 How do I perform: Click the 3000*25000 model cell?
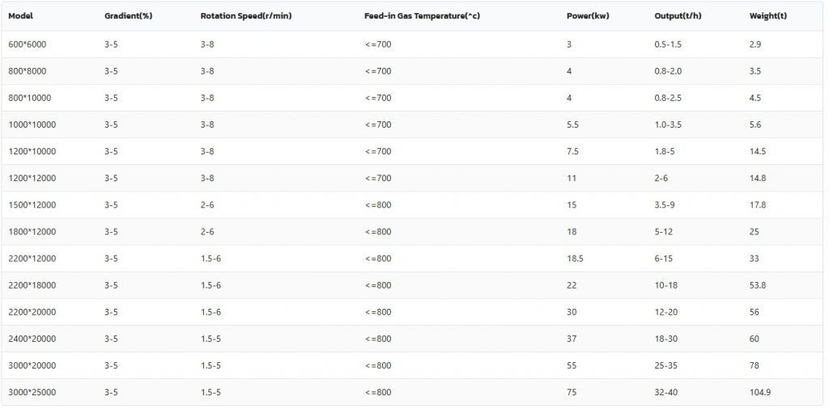[32, 393]
